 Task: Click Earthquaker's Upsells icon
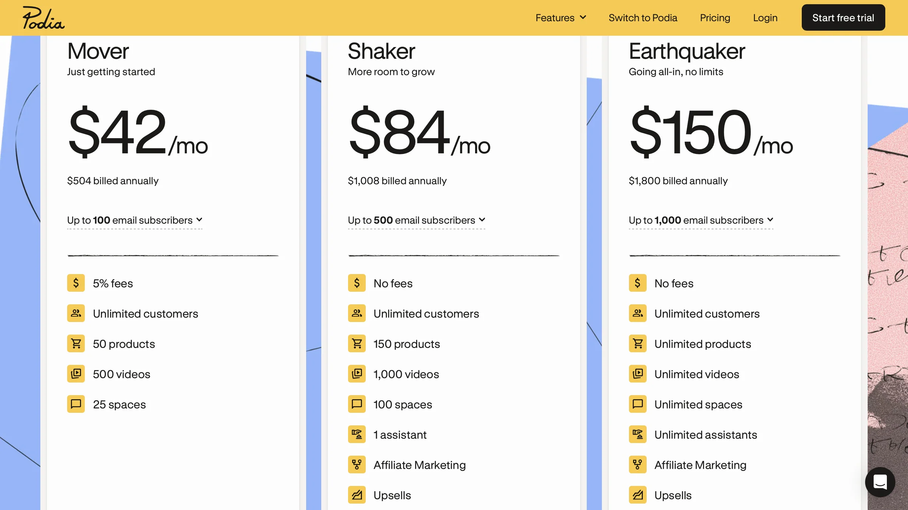(637, 495)
